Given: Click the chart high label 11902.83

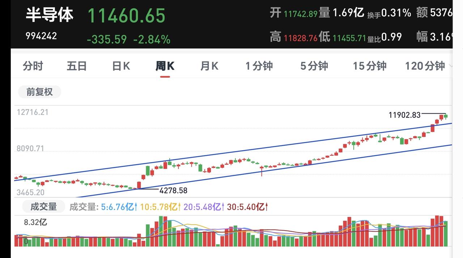Looking at the screenshot, I should [404, 115].
